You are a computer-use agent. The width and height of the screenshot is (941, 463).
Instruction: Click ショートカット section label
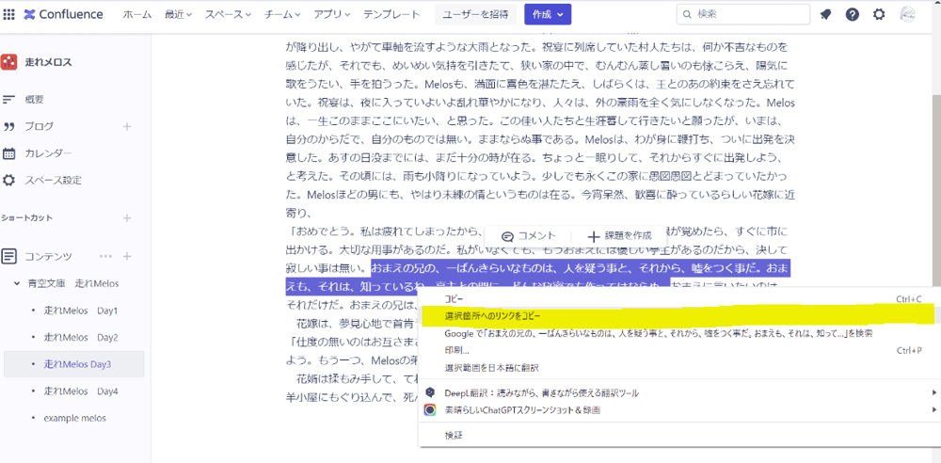pos(26,218)
